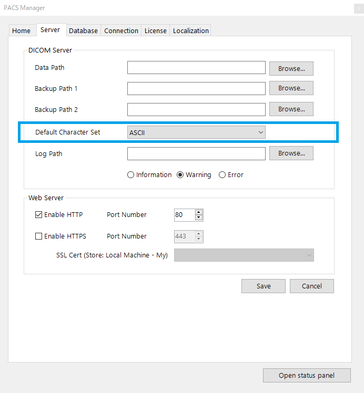The height and width of the screenshot is (393, 364).
Task: Browse for the Log Path folder
Action: (291, 153)
